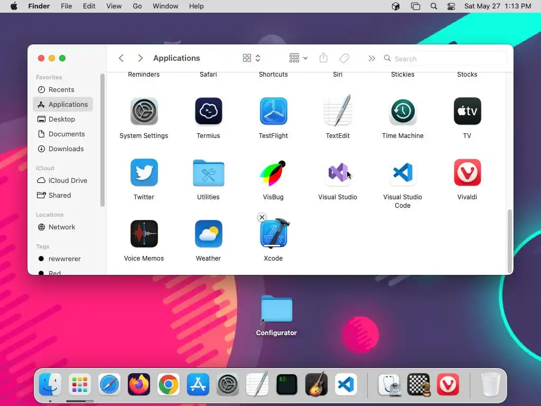
Task: Launch GarageBand from the Dock
Action: tap(316, 384)
